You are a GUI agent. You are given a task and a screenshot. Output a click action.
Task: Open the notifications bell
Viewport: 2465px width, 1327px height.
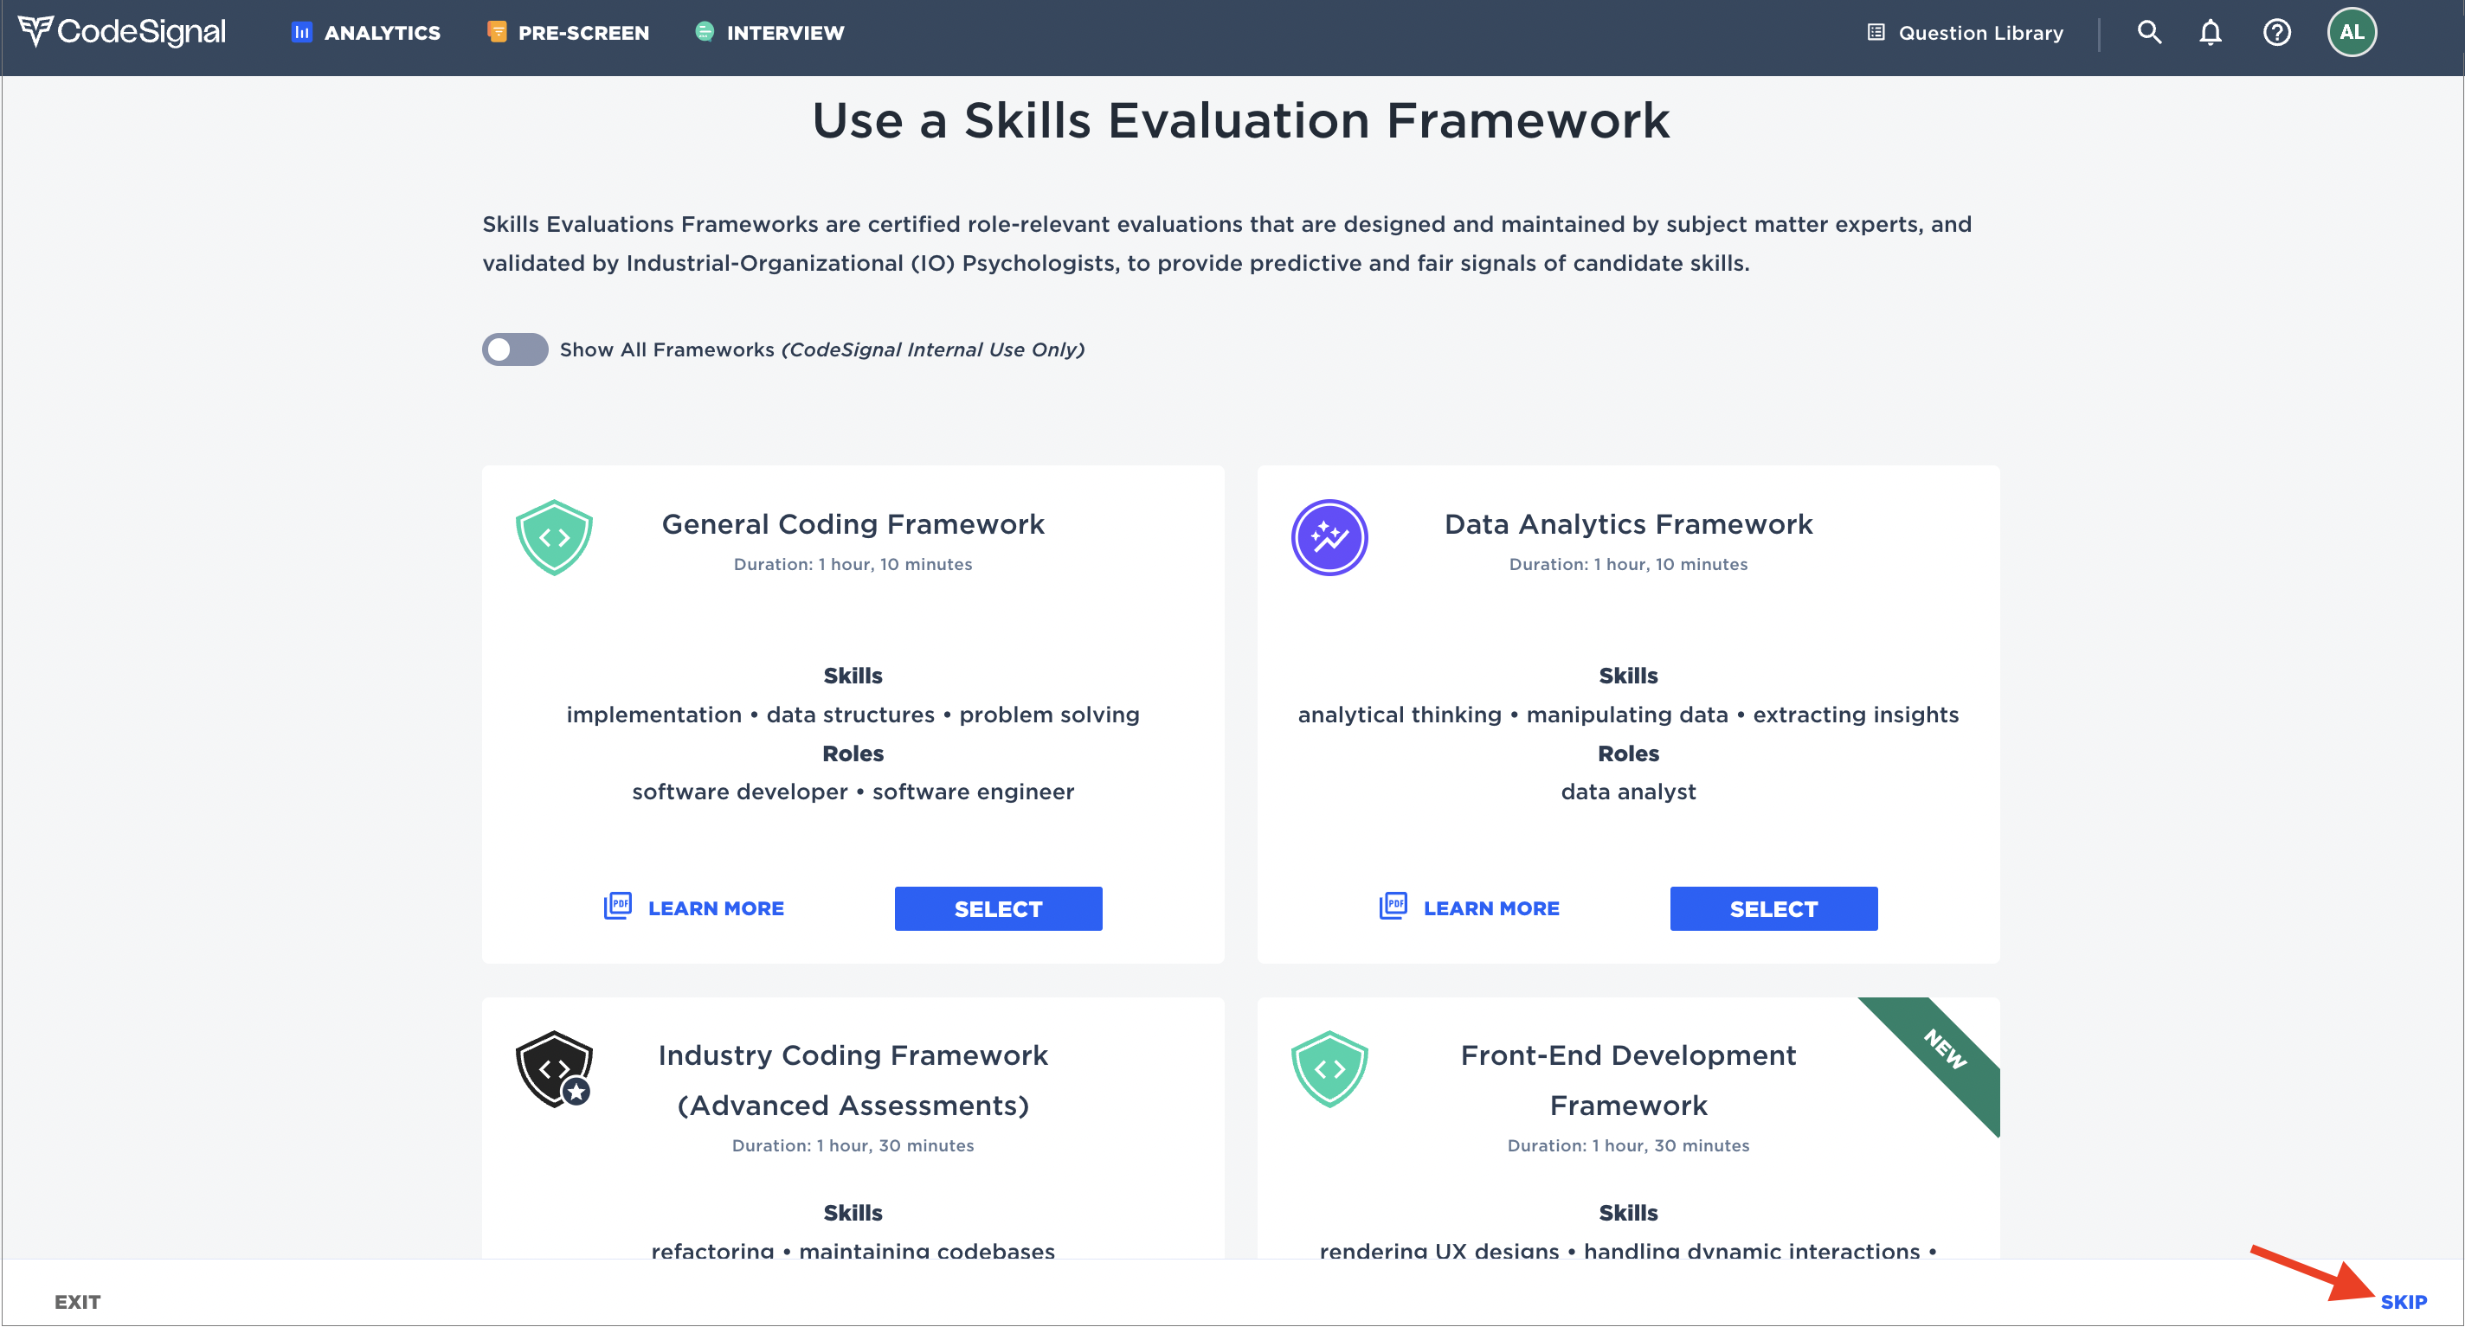(2211, 33)
